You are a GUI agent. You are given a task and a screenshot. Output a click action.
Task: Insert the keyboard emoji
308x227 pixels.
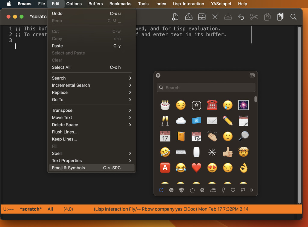181,152
